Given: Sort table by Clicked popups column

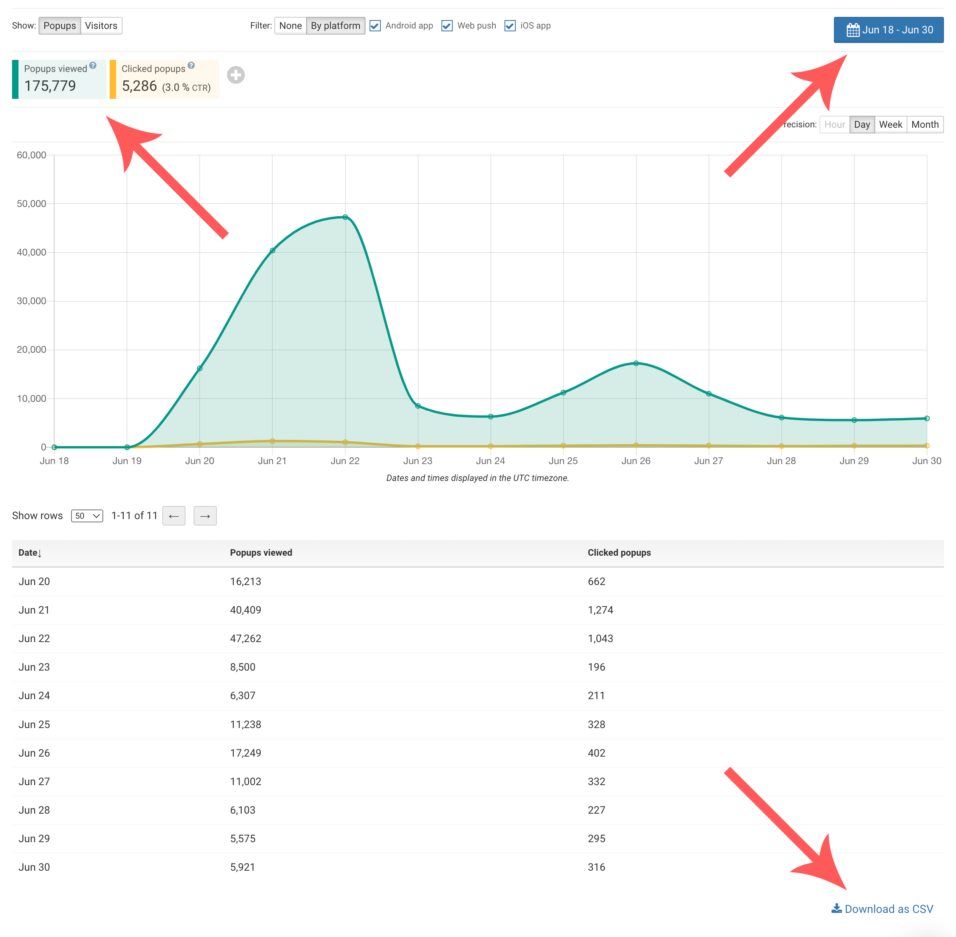Looking at the screenshot, I should pyautogui.click(x=619, y=552).
